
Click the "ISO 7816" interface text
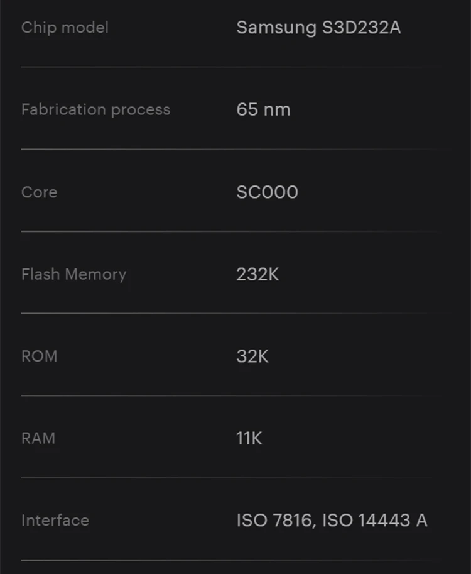(275, 521)
